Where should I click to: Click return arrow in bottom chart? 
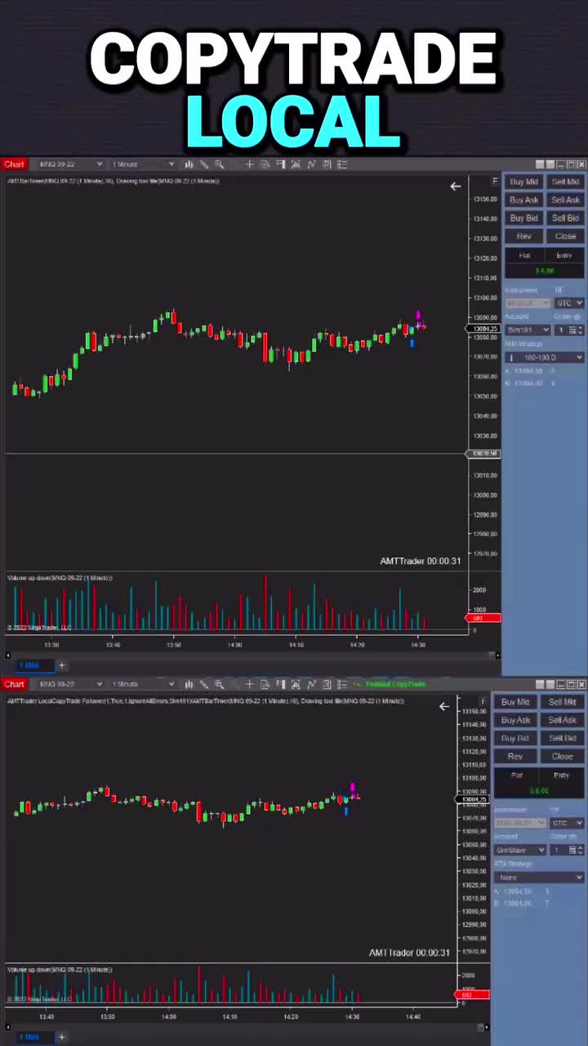coord(444,706)
